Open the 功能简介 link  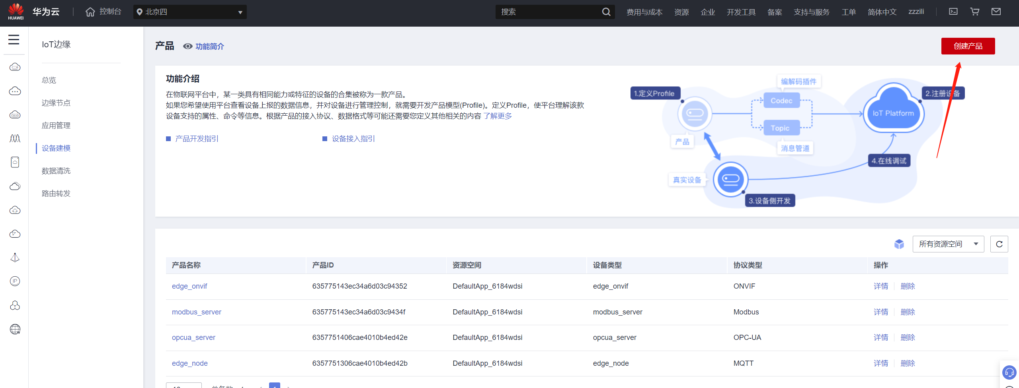(210, 47)
